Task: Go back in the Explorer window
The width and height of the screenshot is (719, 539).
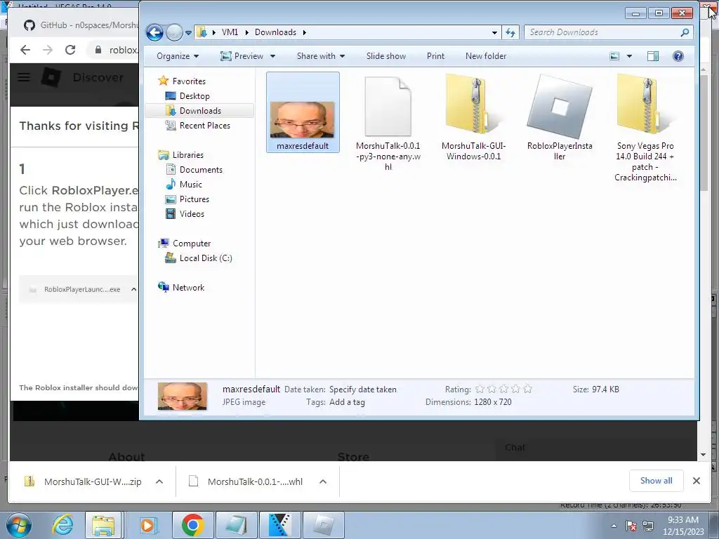Action: click(154, 32)
